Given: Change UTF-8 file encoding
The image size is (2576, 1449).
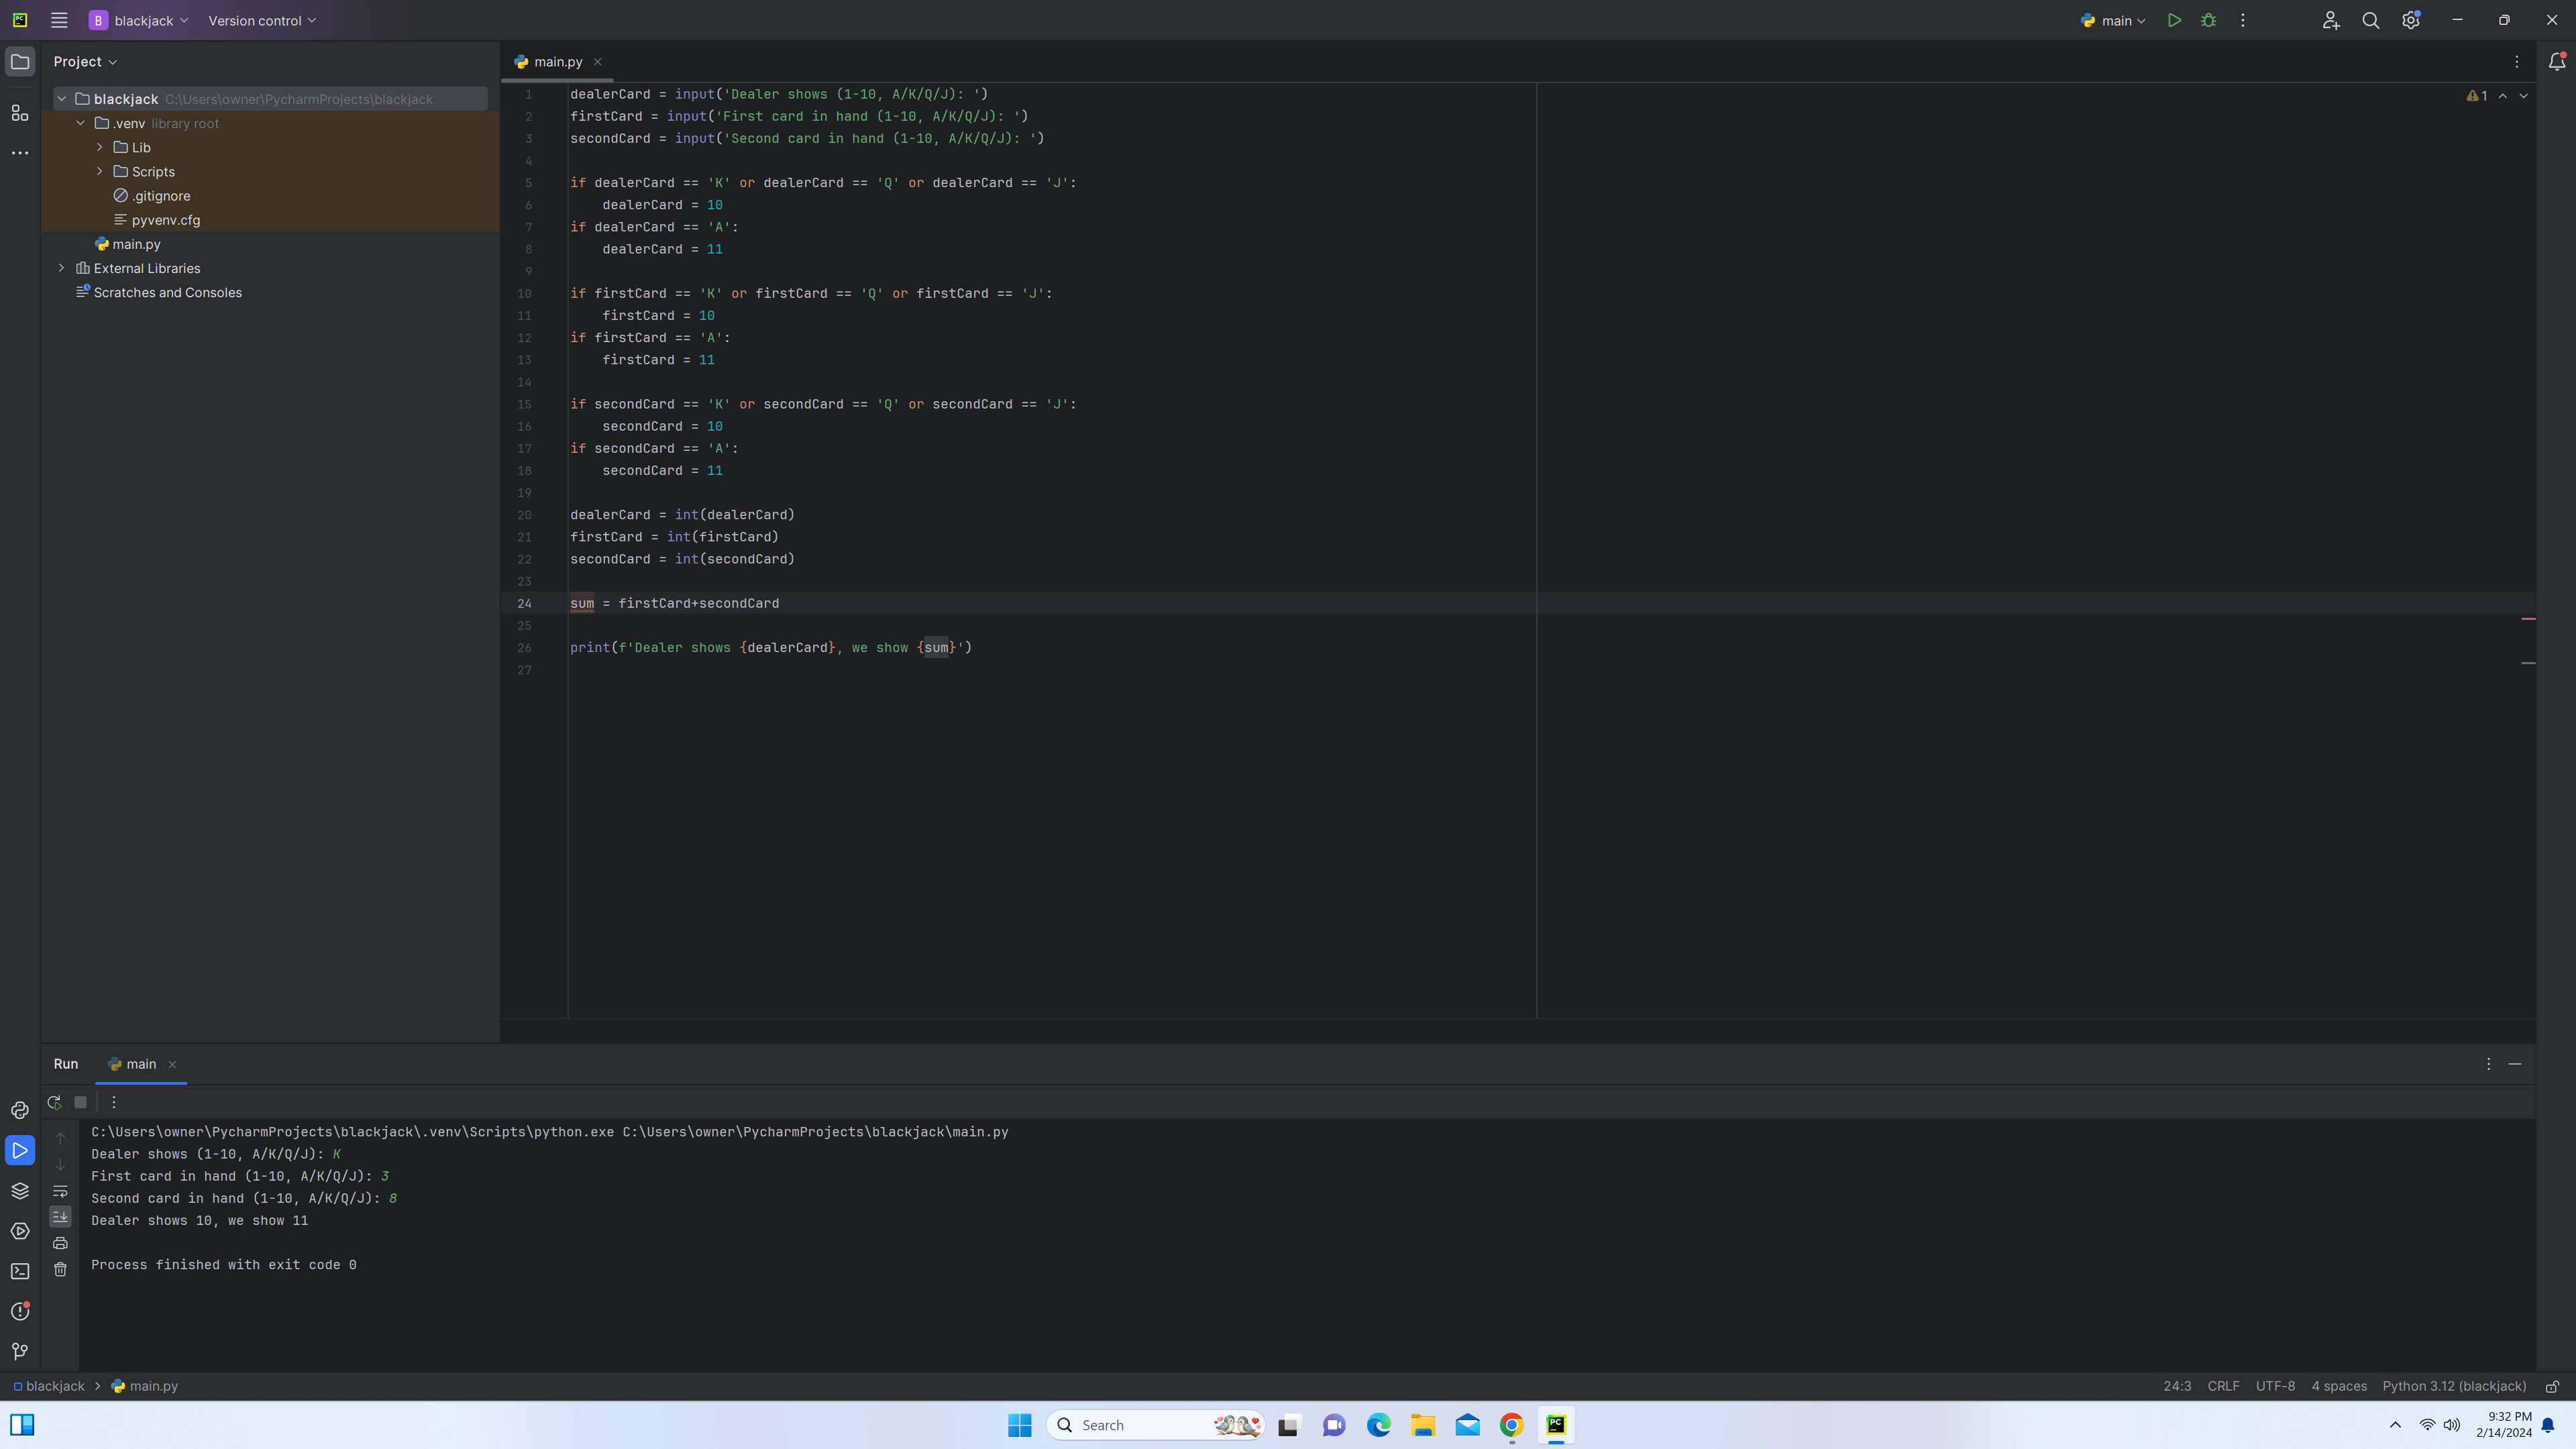Looking at the screenshot, I should point(2275,1386).
